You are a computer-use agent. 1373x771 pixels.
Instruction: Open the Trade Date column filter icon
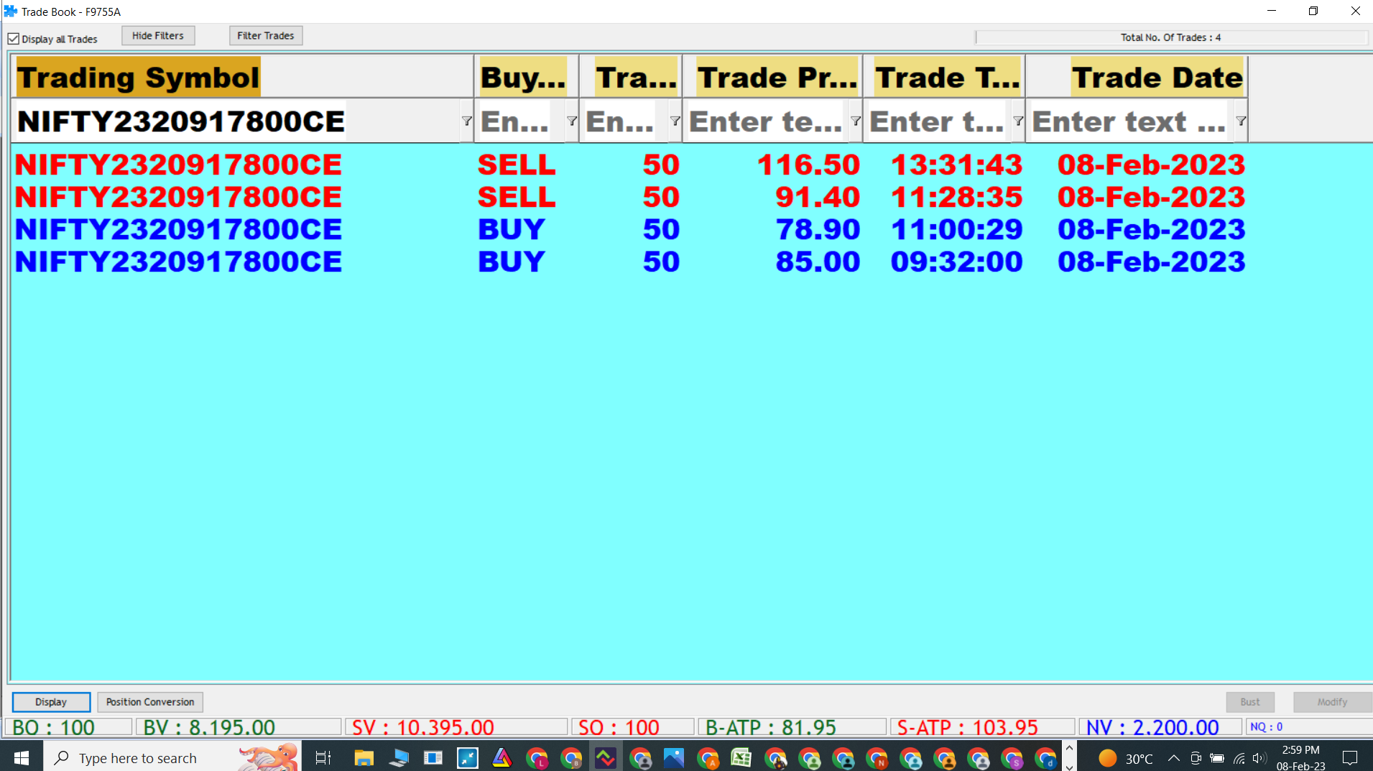click(1241, 121)
